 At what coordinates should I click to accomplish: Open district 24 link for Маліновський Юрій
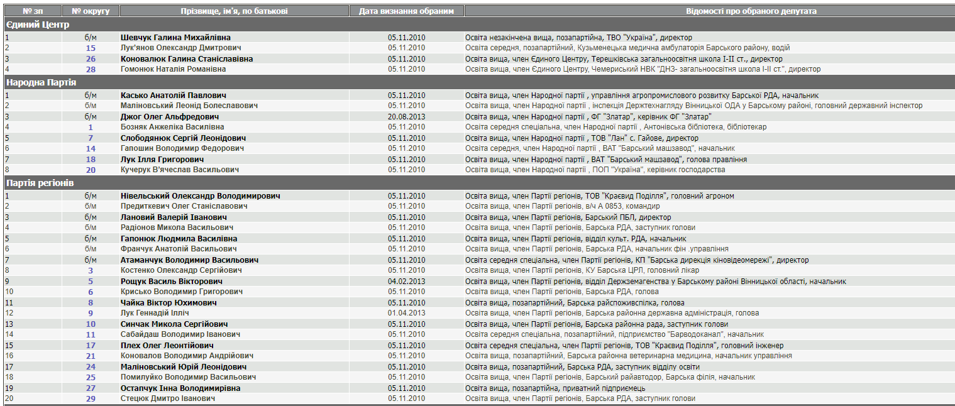91,367
